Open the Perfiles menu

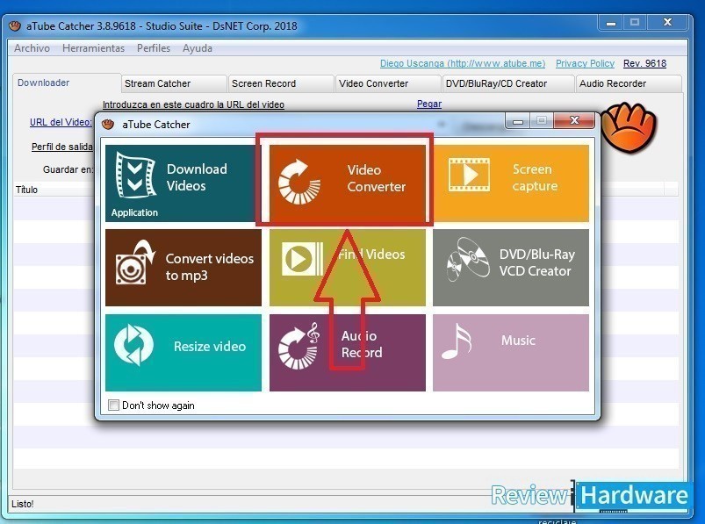pos(154,48)
